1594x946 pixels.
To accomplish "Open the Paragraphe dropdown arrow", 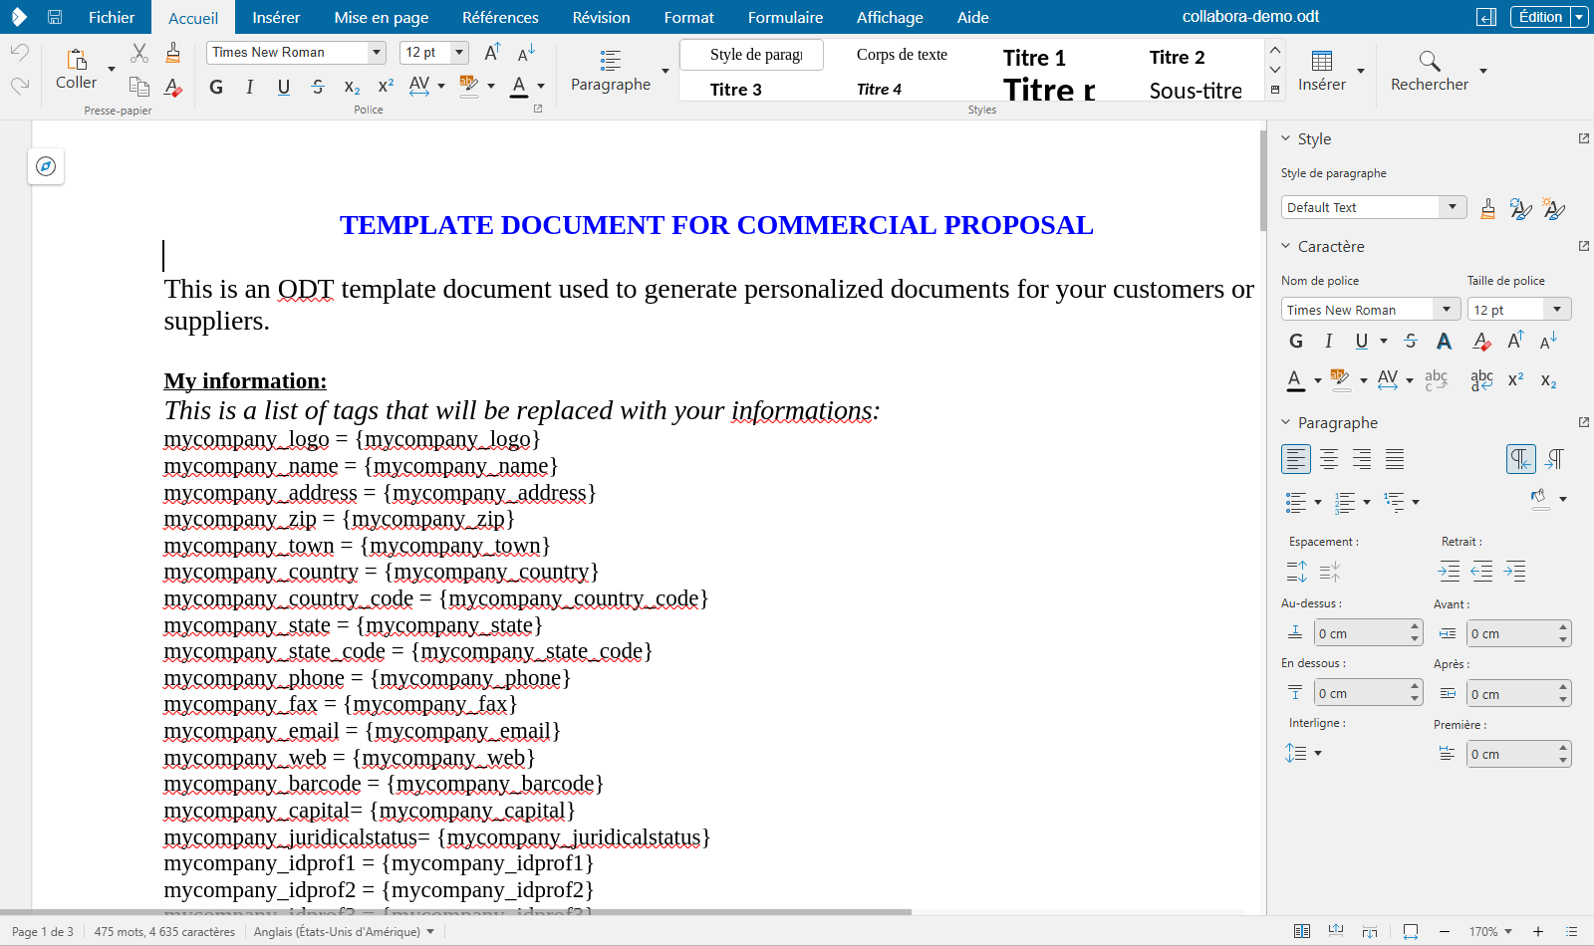I will (665, 71).
